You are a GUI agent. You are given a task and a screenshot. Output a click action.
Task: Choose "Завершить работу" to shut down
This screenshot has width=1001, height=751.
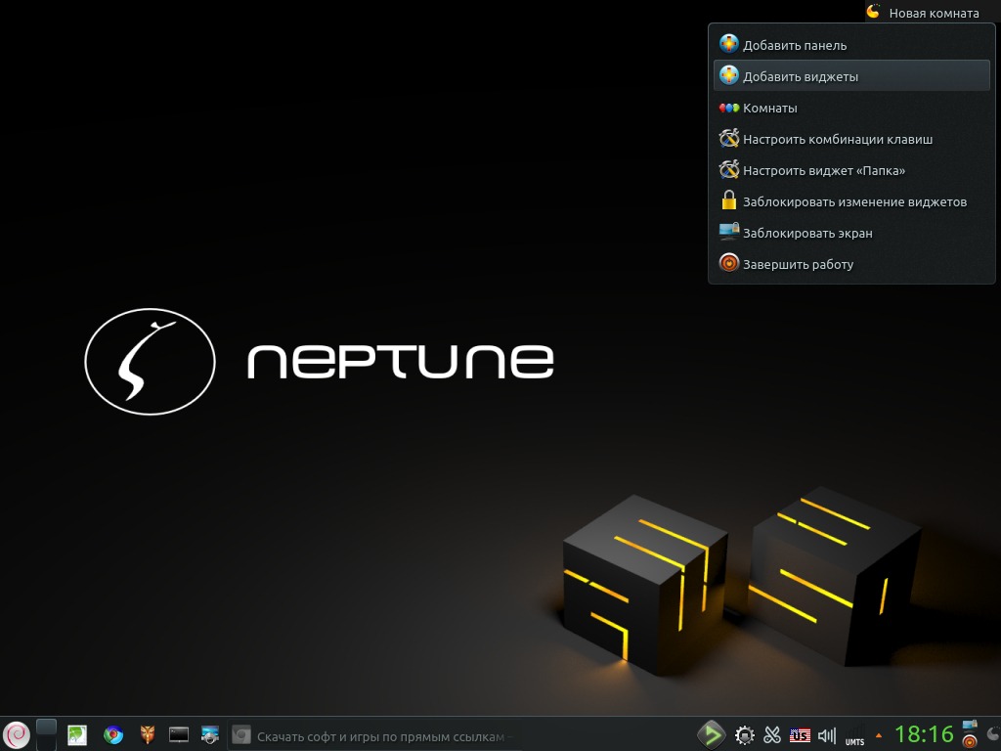click(x=851, y=264)
